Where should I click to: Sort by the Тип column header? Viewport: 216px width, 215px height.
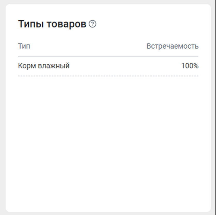click(24, 46)
